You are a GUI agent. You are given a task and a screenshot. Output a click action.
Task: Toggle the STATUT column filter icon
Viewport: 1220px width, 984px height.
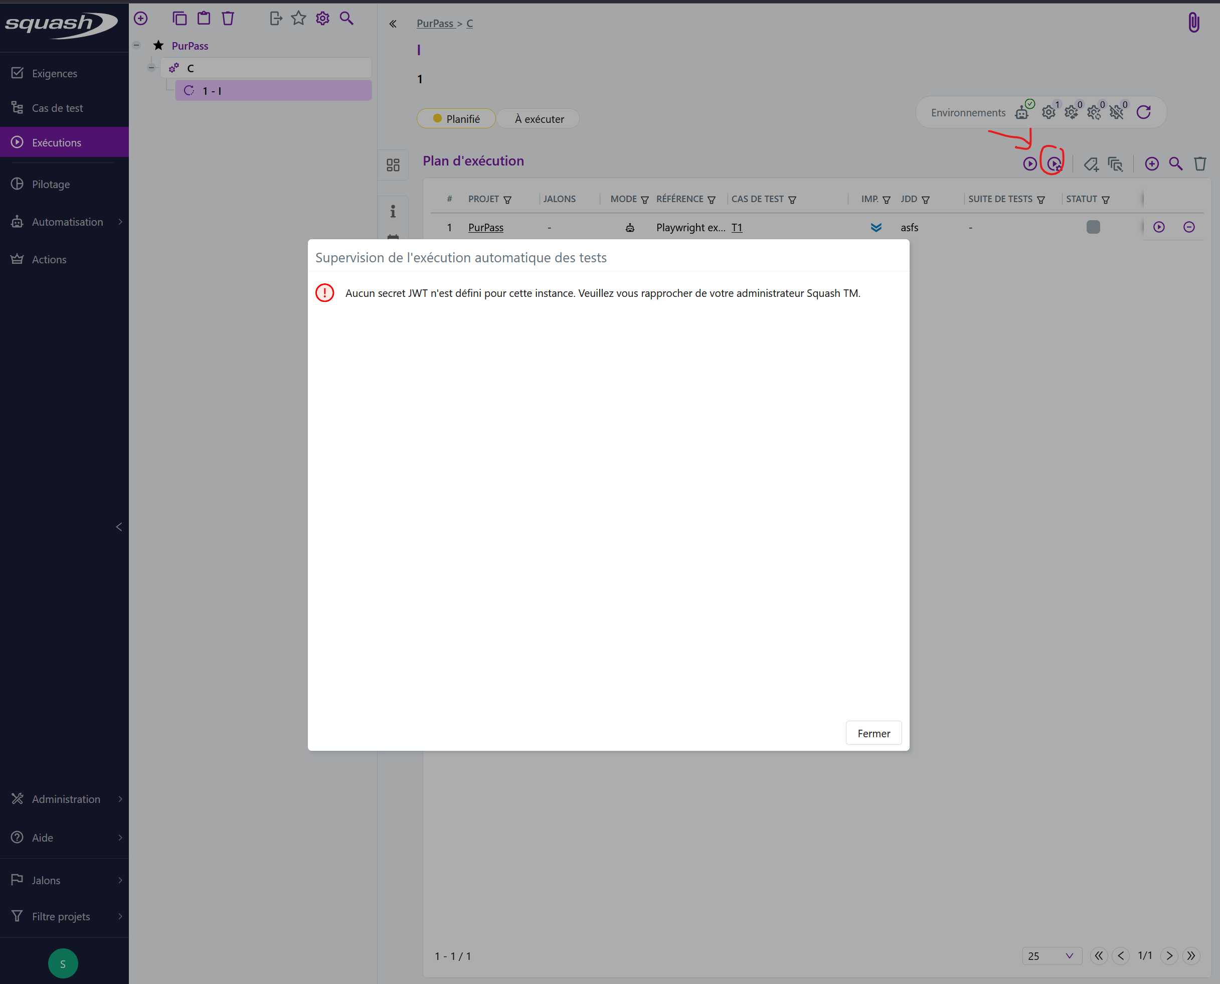pos(1105,200)
